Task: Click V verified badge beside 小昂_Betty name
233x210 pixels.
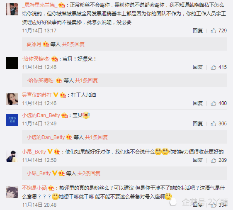Action: click(50, 151)
